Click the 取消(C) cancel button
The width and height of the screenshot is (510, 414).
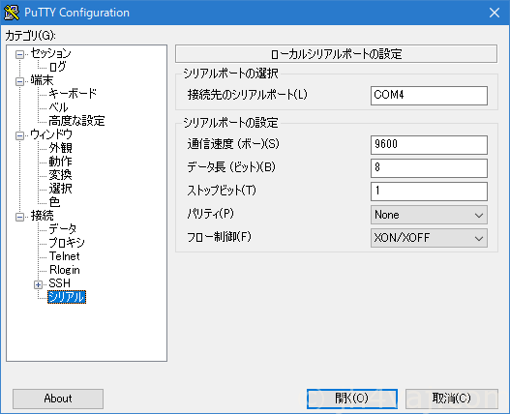[452, 399]
